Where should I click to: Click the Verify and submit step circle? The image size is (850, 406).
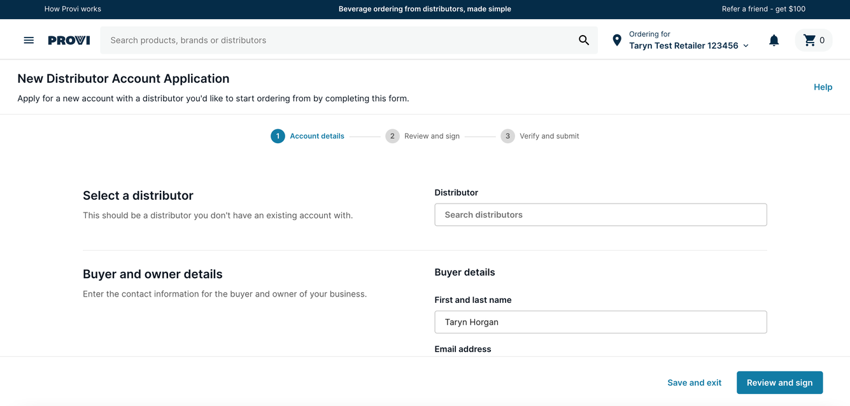coord(507,136)
